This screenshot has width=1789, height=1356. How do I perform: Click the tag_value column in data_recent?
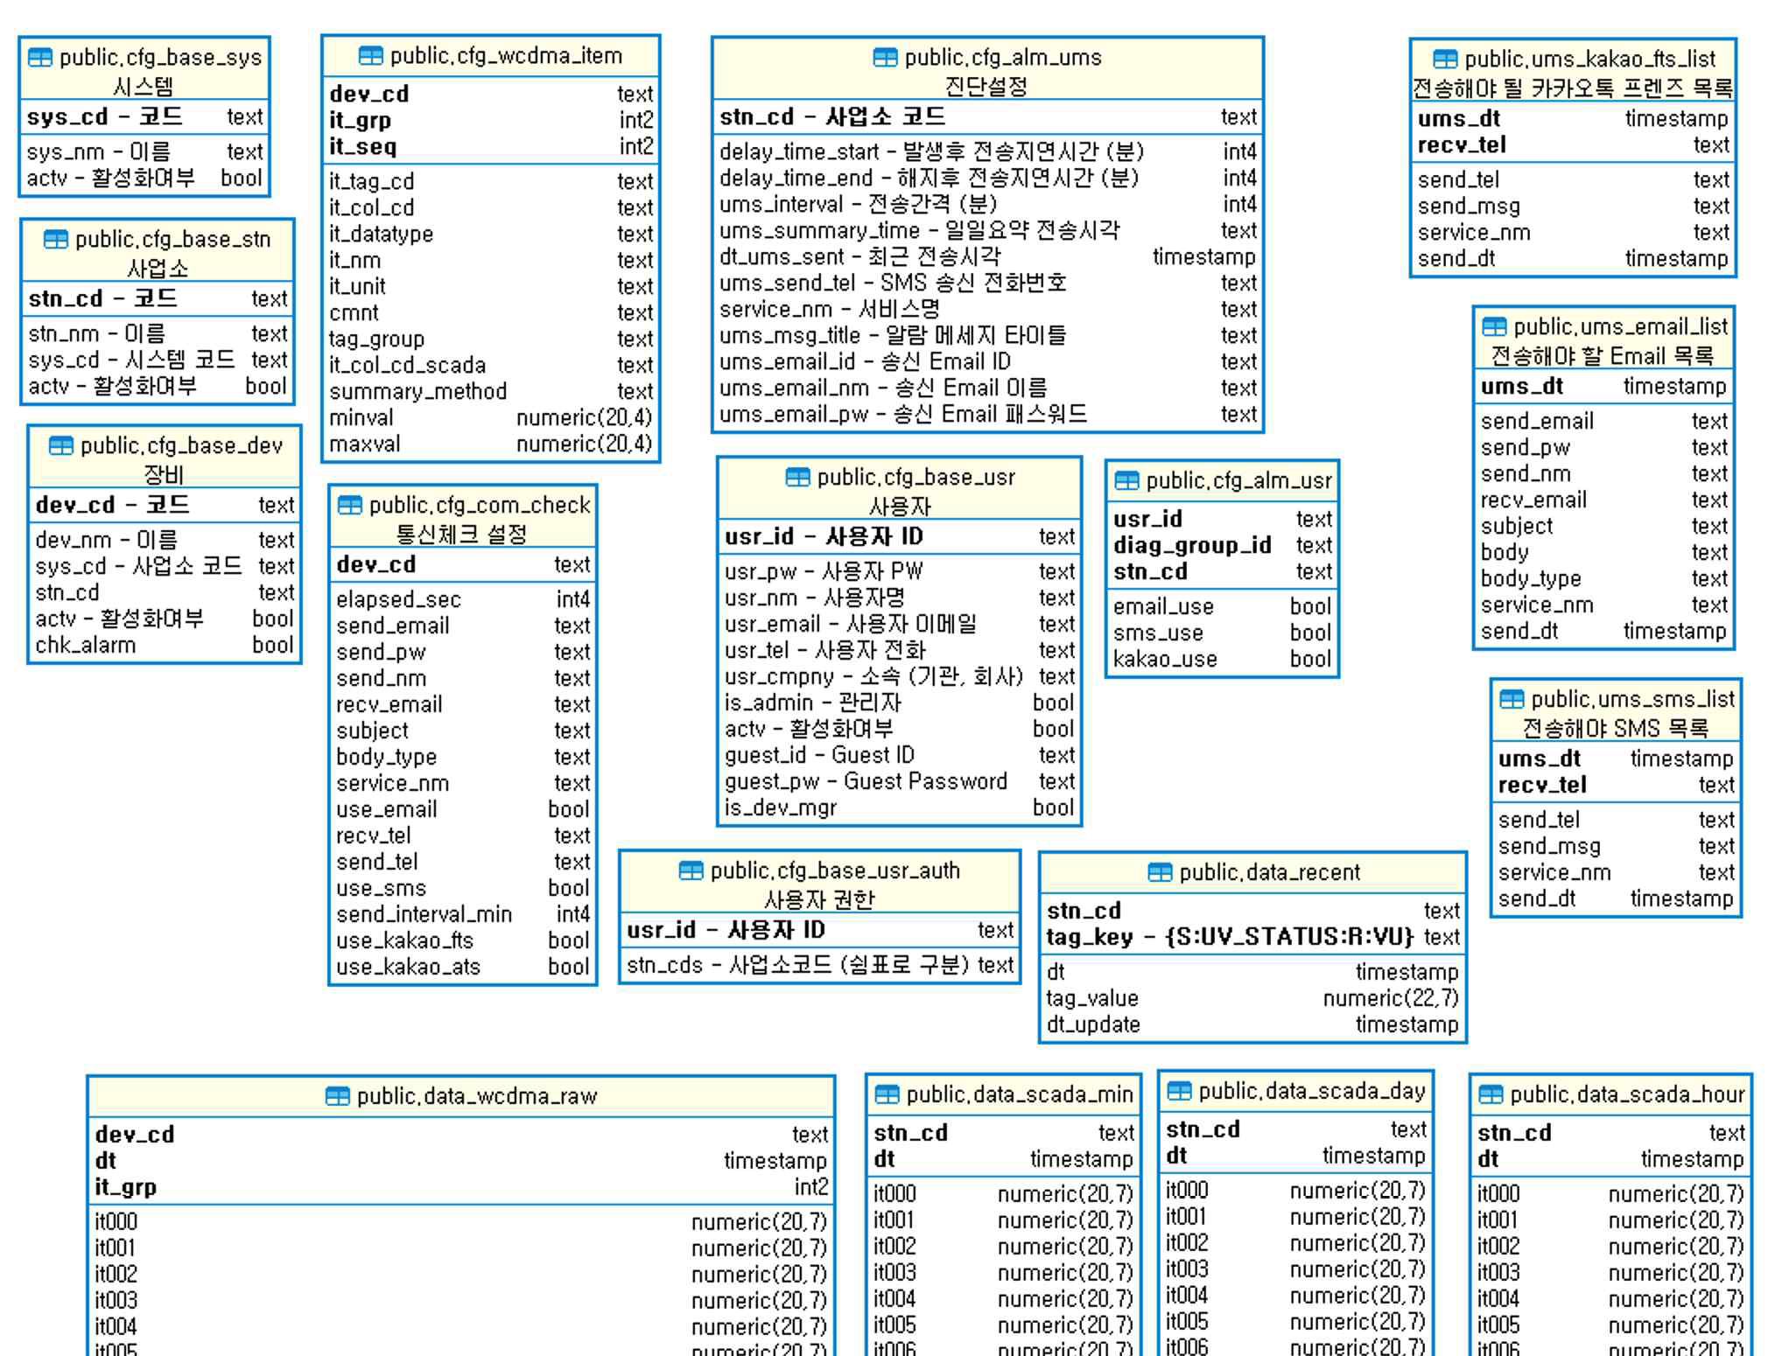pyautogui.click(x=1253, y=999)
